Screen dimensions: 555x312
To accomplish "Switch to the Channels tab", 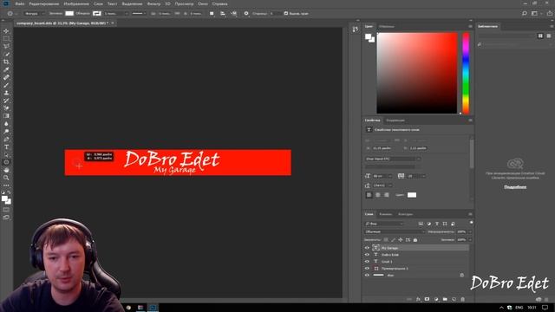I will 385,214.
